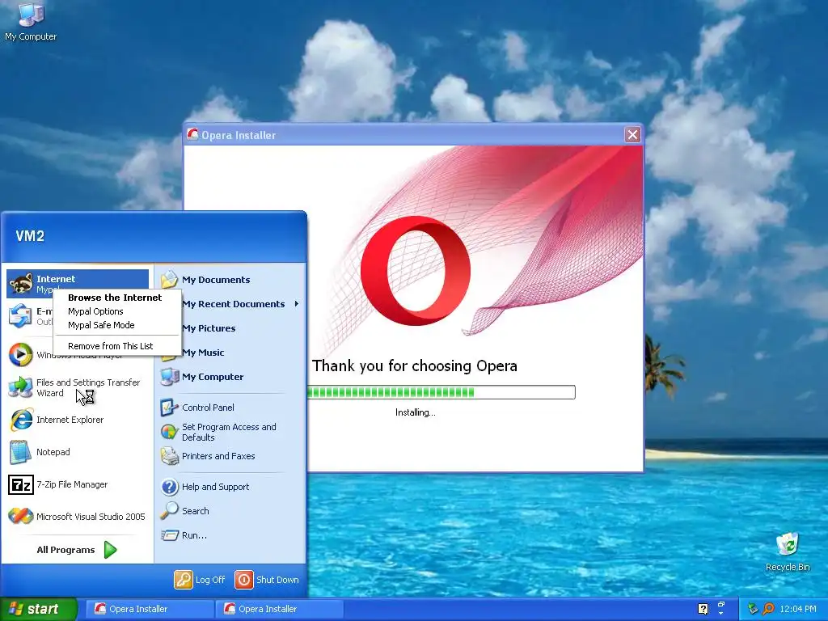Click the Control Panel icon

170,408
